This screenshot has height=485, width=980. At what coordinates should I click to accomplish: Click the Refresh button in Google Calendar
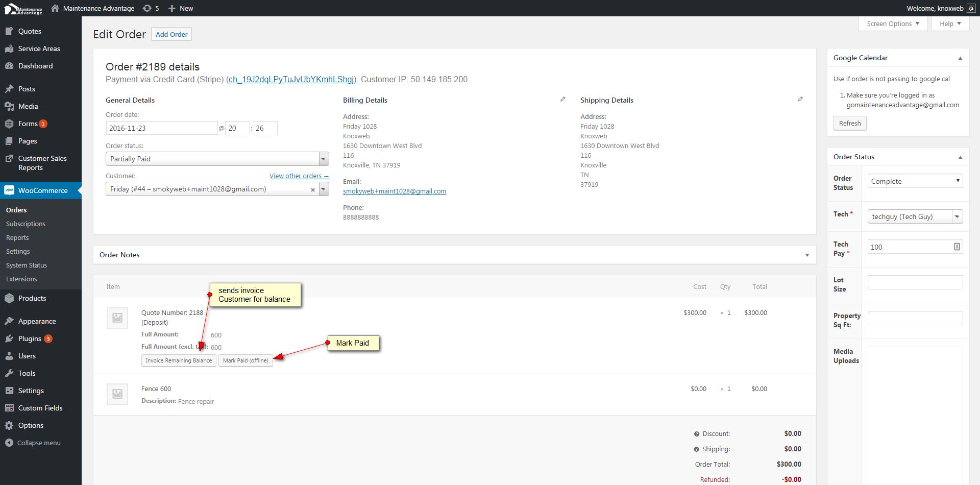coord(850,123)
